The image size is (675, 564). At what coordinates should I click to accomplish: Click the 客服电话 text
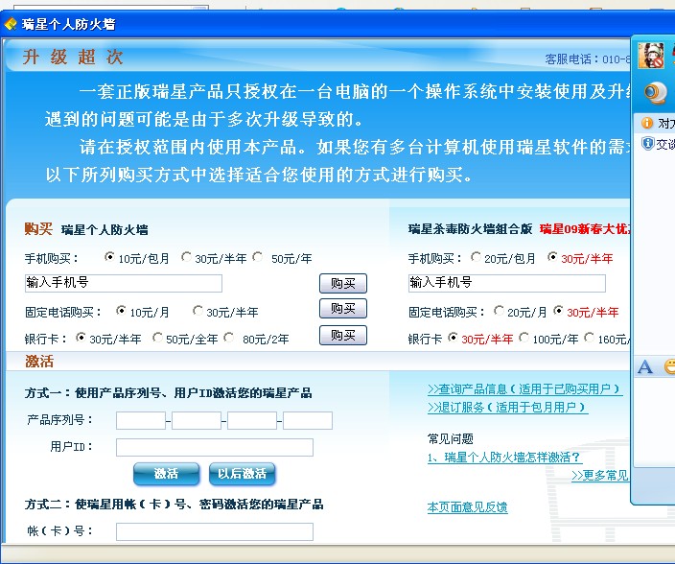[587, 59]
